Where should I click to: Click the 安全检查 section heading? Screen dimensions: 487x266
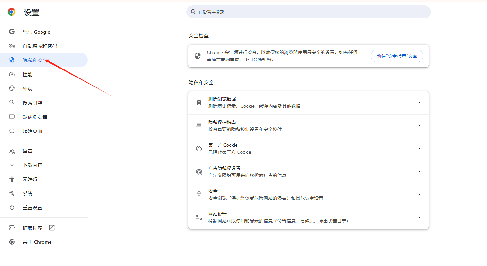point(198,36)
